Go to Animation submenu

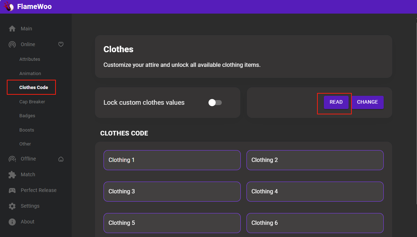[x=30, y=74]
